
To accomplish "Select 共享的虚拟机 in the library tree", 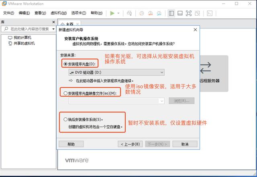I will click(x=21, y=43).
